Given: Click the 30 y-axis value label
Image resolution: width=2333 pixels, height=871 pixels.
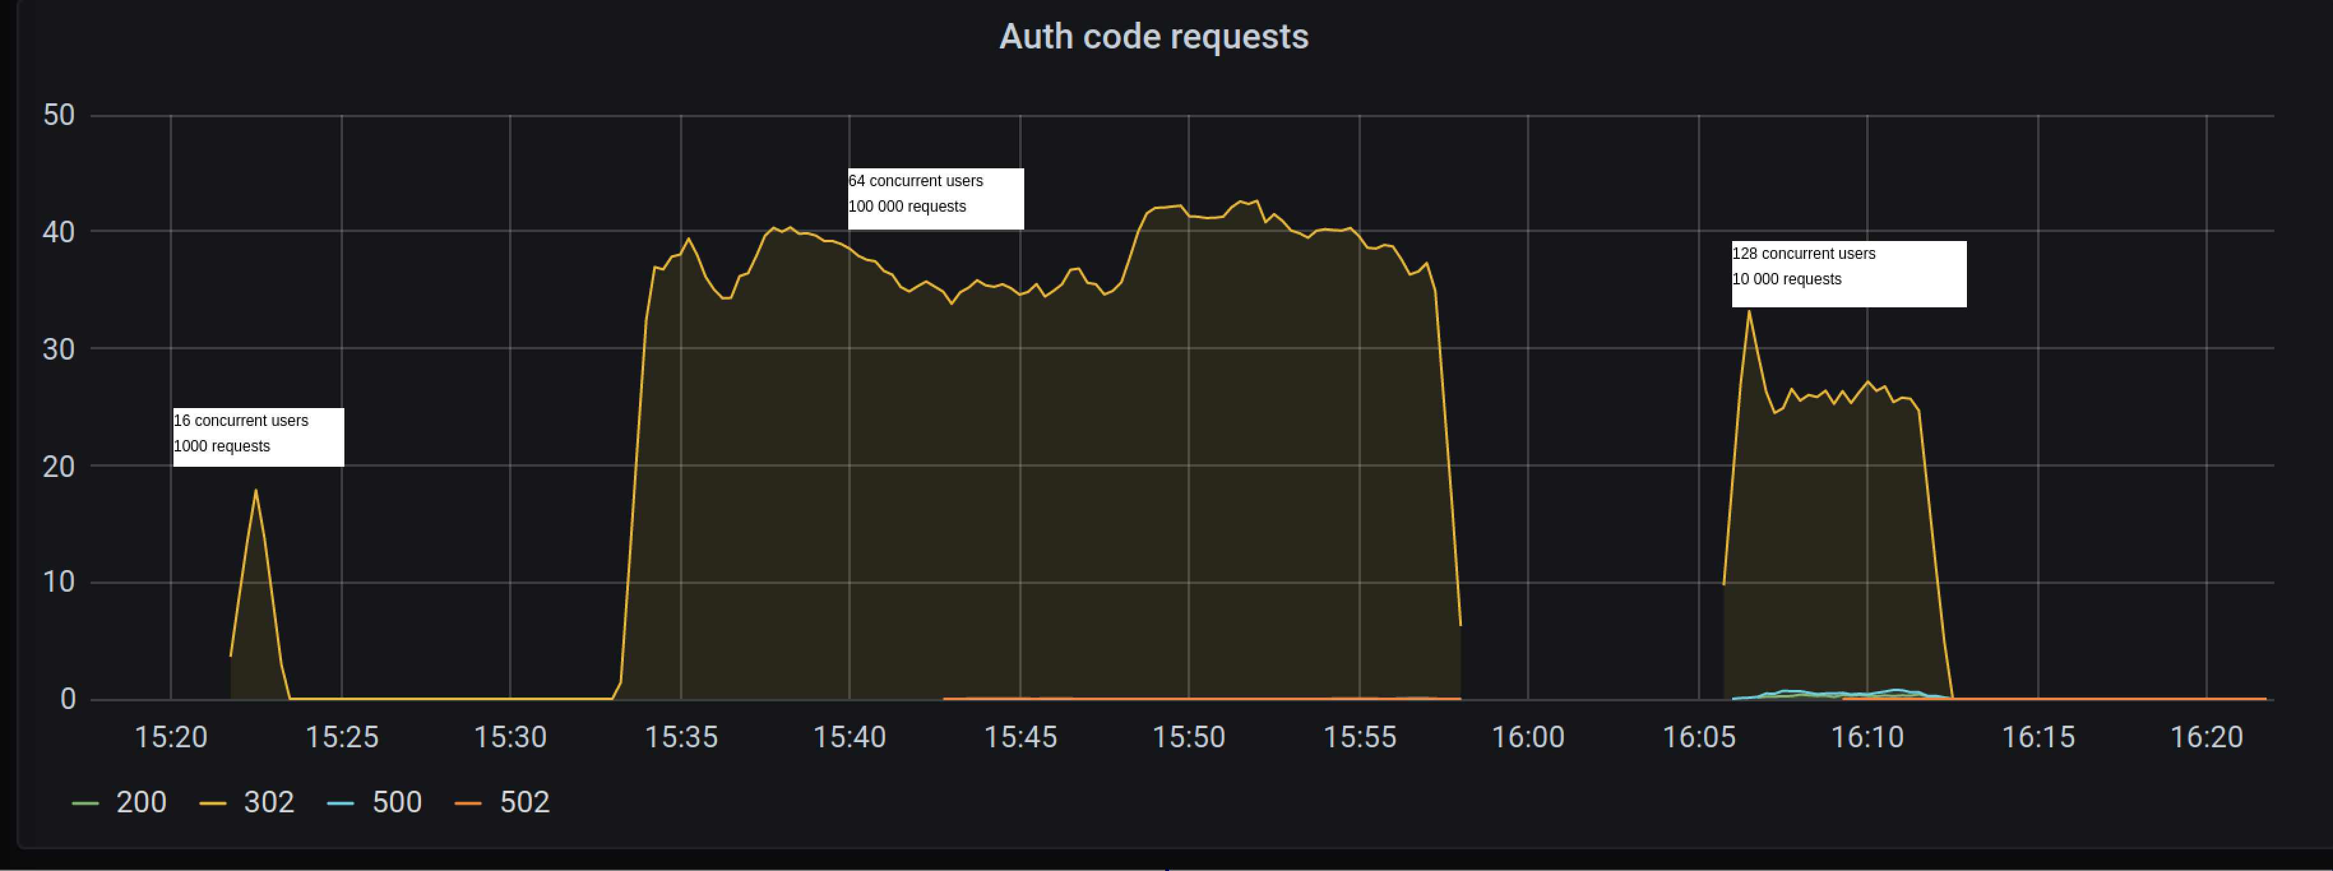Looking at the screenshot, I should click(x=59, y=349).
